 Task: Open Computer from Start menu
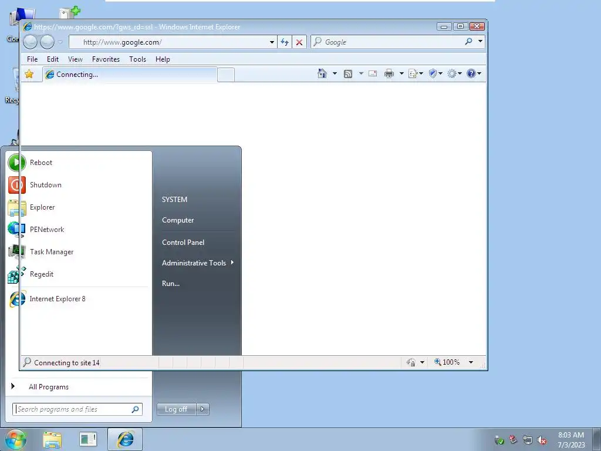coord(178,220)
